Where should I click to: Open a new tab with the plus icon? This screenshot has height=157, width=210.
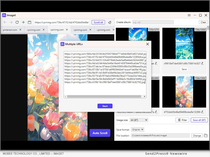coord(23,23)
